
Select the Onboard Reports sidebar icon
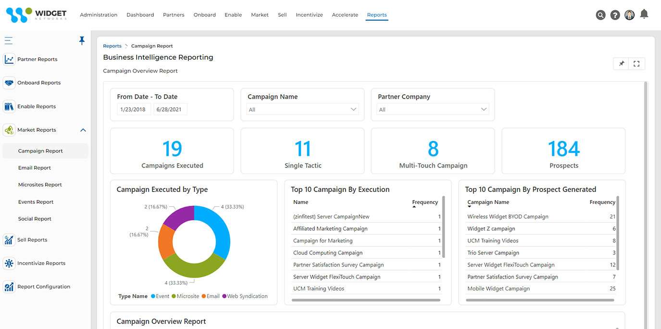point(9,82)
